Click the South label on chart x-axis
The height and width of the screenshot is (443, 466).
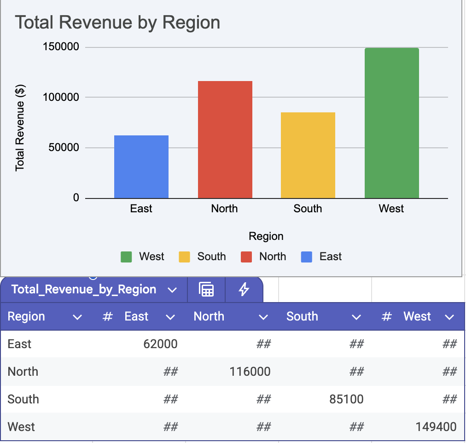308,209
